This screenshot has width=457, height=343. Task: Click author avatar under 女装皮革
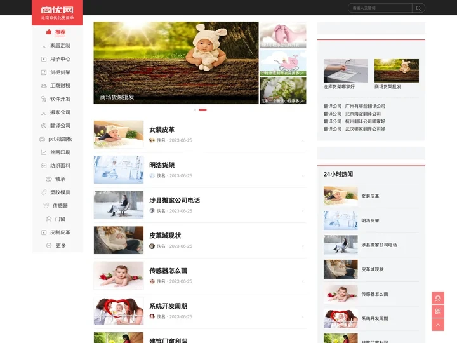tap(152, 140)
